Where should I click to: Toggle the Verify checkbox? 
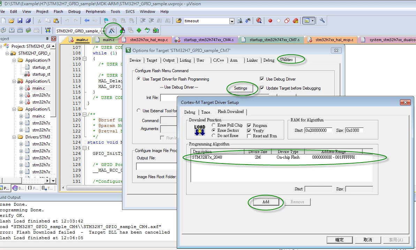(249, 131)
